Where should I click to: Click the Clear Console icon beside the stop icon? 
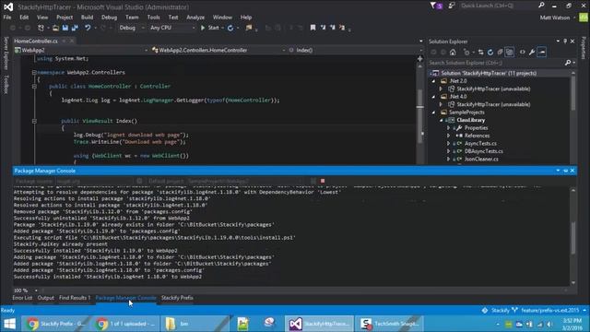click(x=313, y=181)
